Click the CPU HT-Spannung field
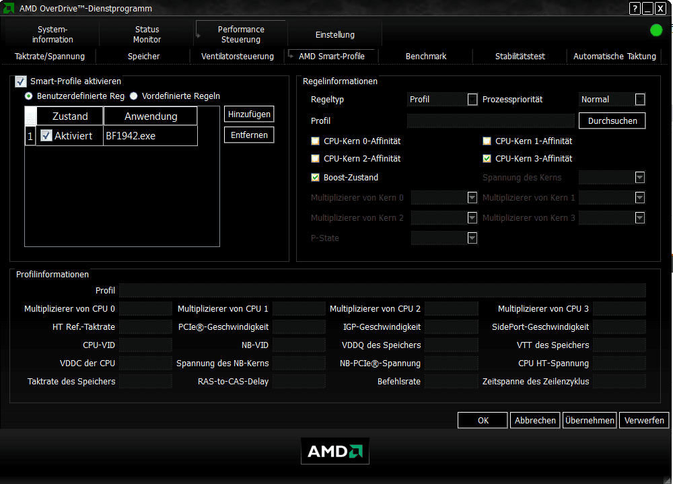 point(619,363)
